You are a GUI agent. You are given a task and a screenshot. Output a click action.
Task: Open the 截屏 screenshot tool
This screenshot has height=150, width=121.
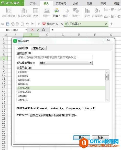[x=66, y=10]
